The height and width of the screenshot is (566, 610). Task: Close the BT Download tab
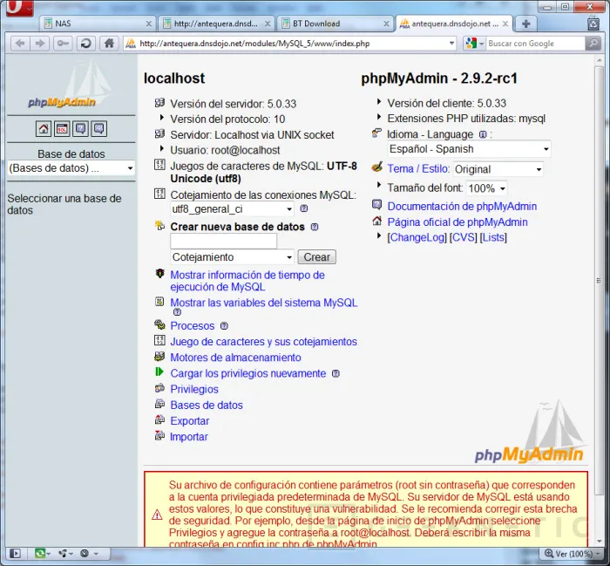tap(386, 24)
